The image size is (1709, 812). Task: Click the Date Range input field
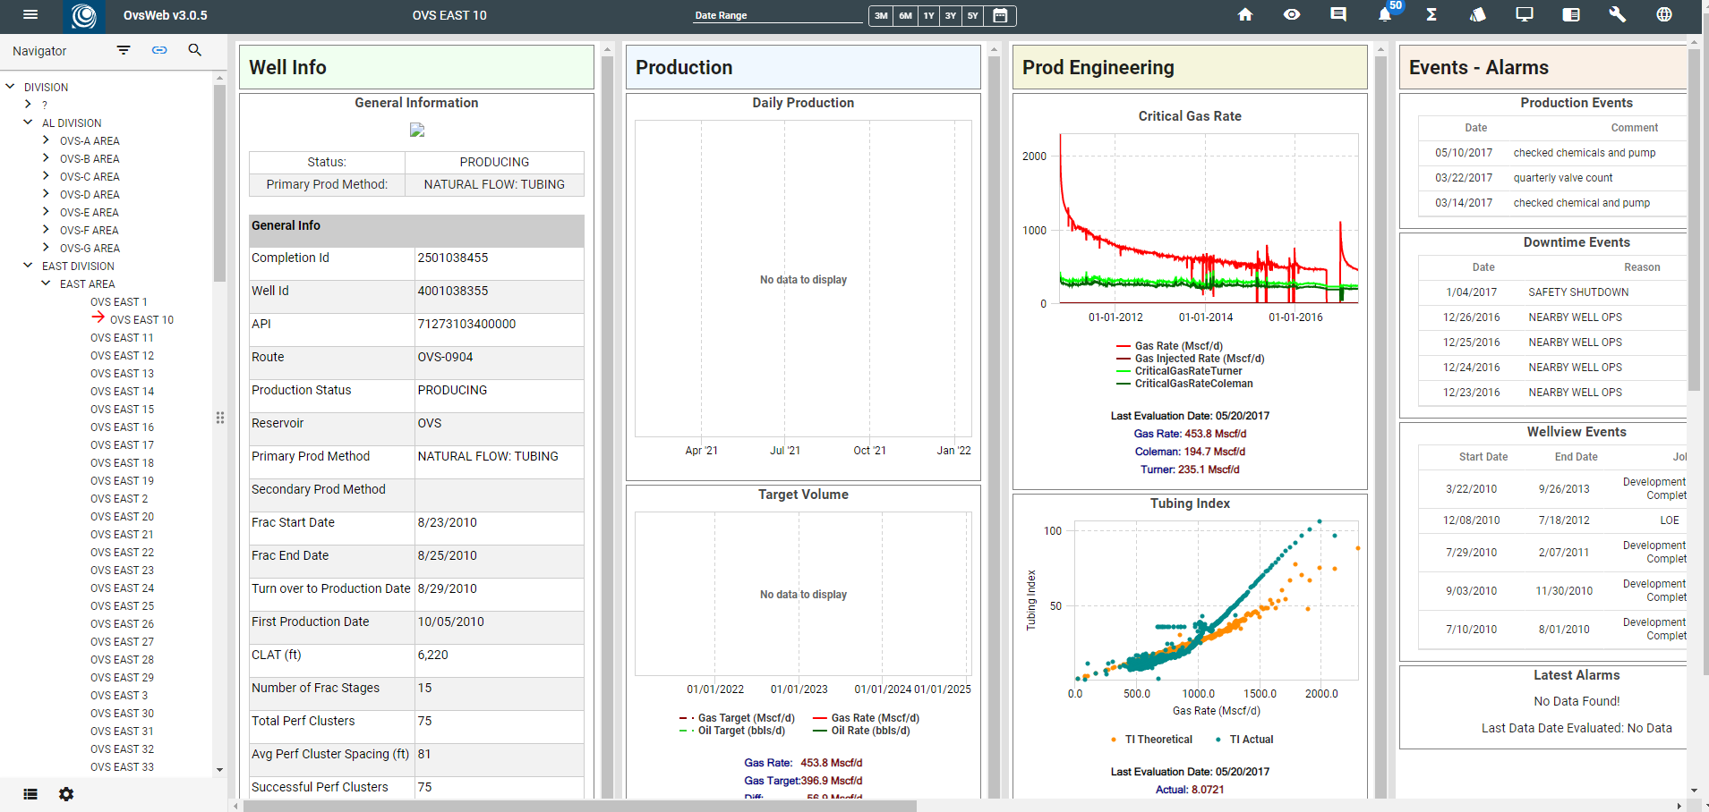click(778, 15)
